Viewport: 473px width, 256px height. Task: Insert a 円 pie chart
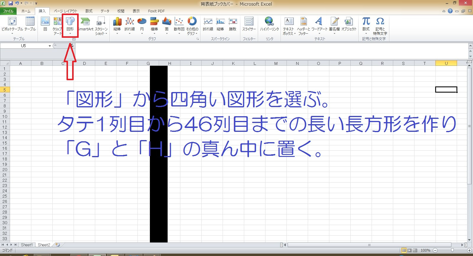[142, 25]
